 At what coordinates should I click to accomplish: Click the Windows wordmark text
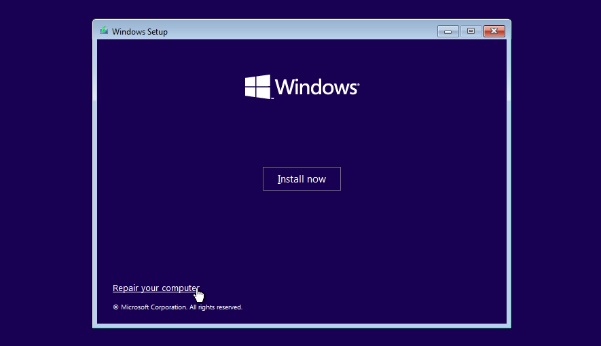[316, 88]
